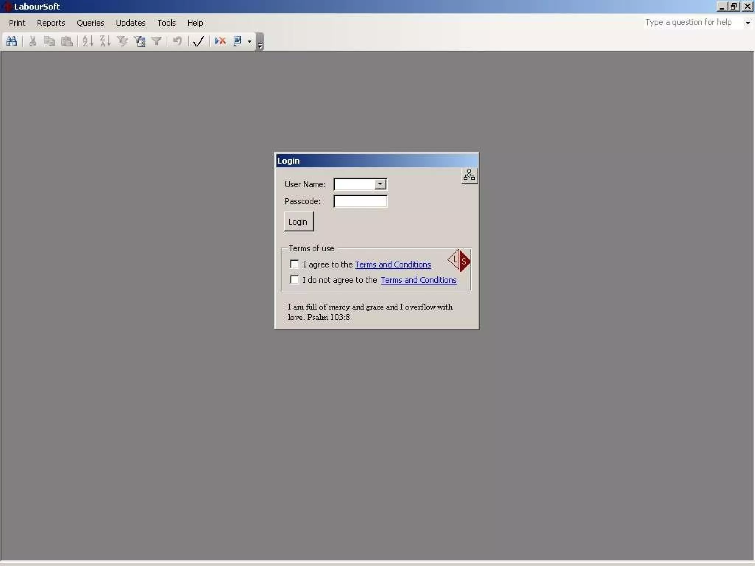Click the Find binoculars icon

pos(11,41)
